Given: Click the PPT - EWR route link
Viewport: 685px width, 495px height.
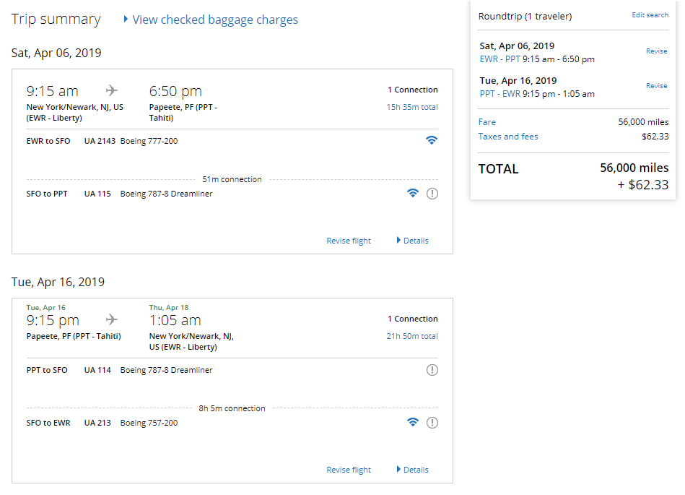Looking at the screenshot, I should [499, 94].
